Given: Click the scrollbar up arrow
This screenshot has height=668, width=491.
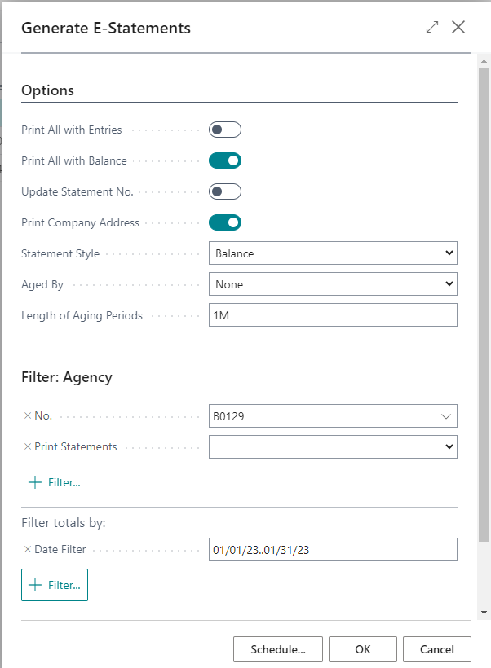Looking at the screenshot, I should click(x=484, y=60).
